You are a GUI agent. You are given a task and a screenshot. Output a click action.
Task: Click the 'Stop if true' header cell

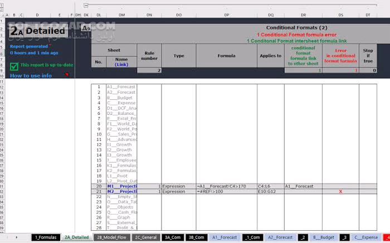click(x=368, y=56)
